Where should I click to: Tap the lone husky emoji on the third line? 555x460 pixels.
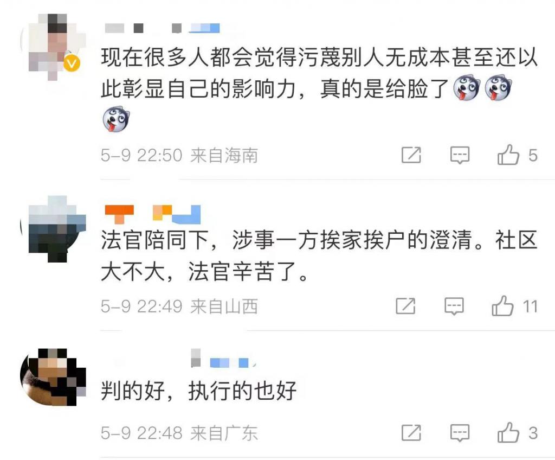click(x=116, y=119)
